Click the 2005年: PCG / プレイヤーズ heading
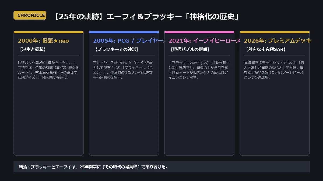 (129, 41)
